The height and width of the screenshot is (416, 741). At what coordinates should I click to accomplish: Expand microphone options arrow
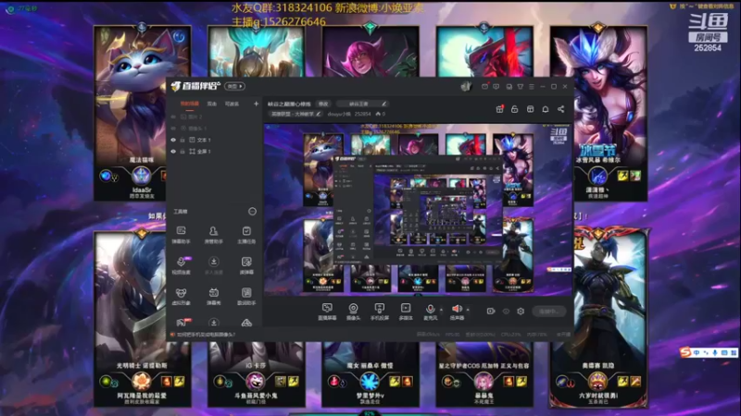(442, 310)
